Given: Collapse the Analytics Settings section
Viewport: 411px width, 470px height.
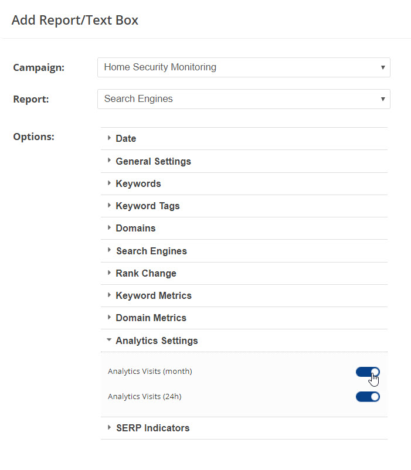Looking at the screenshot, I should (x=157, y=340).
